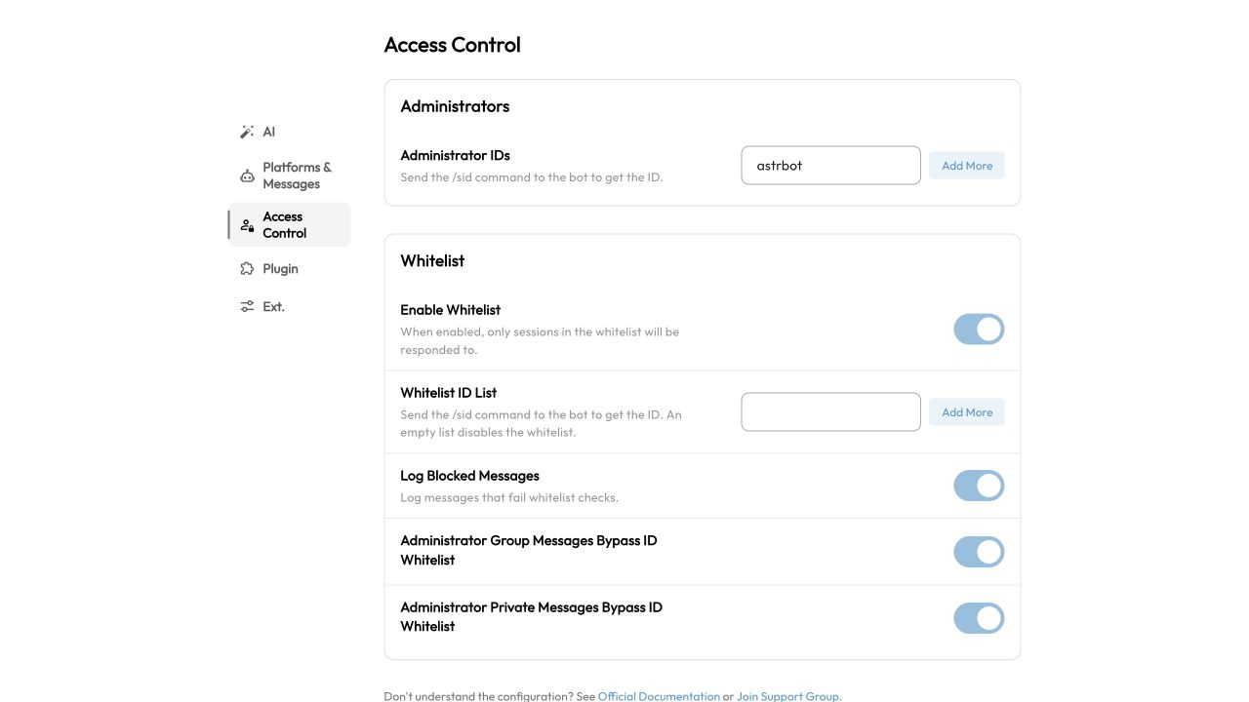Go to Platforms & Messages section
The image size is (1249, 702).
pos(289,175)
